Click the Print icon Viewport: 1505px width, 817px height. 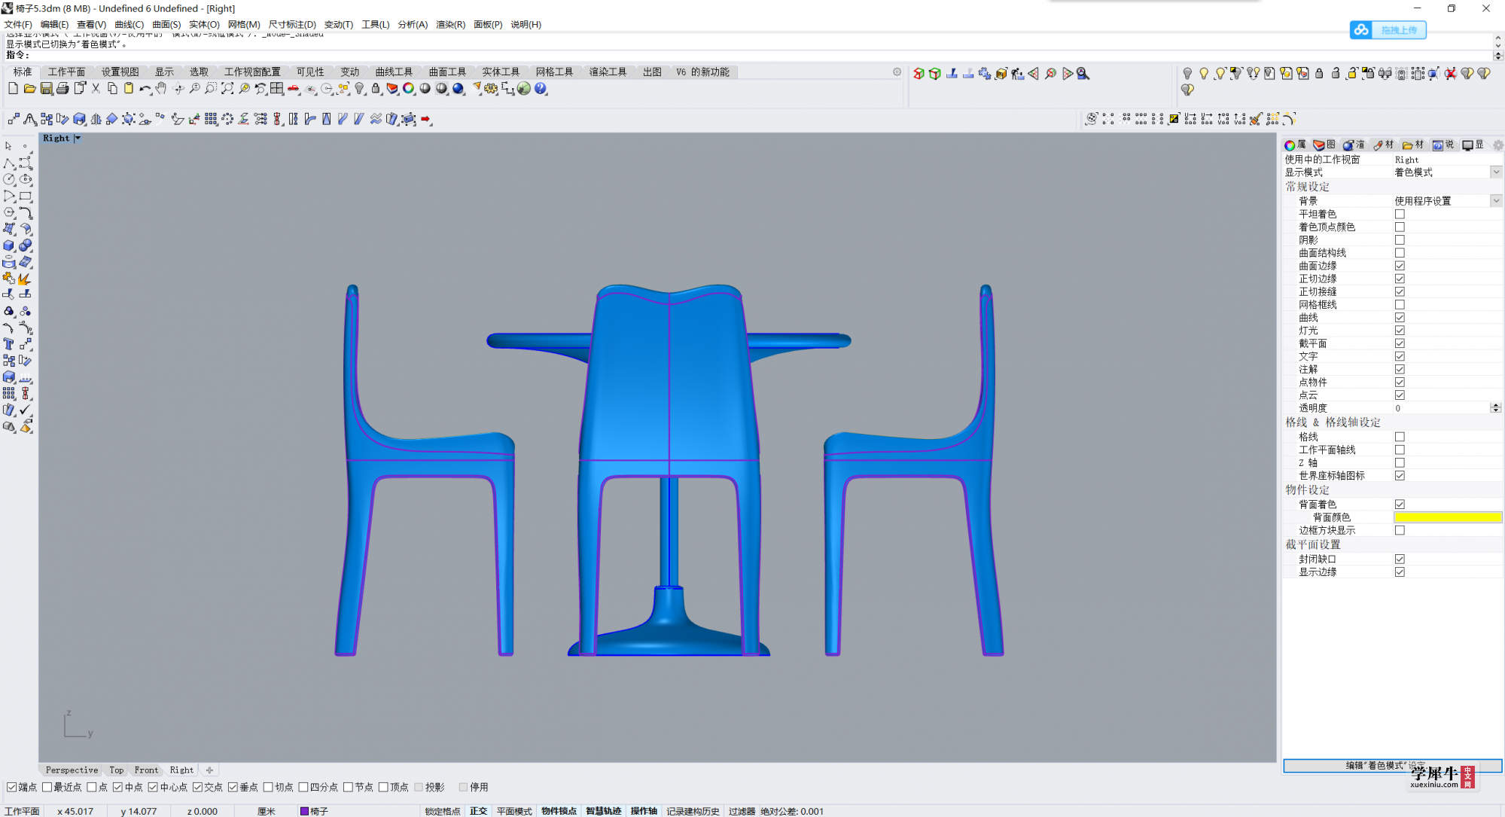click(x=62, y=89)
